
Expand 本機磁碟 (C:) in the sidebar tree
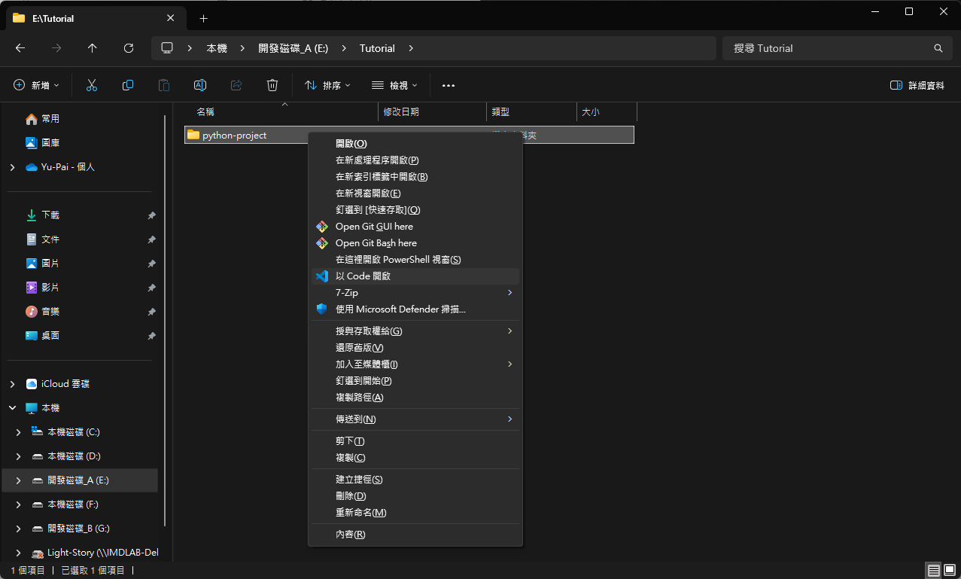pos(17,431)
